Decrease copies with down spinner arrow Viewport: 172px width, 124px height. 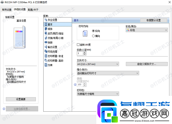(x=85, y=54)
